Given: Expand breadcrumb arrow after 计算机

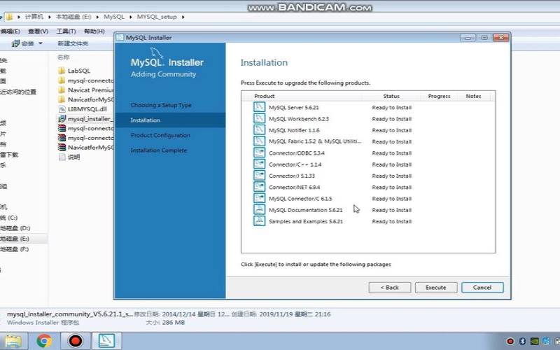Looking at the screenshot, I should [x=50, y=17].
